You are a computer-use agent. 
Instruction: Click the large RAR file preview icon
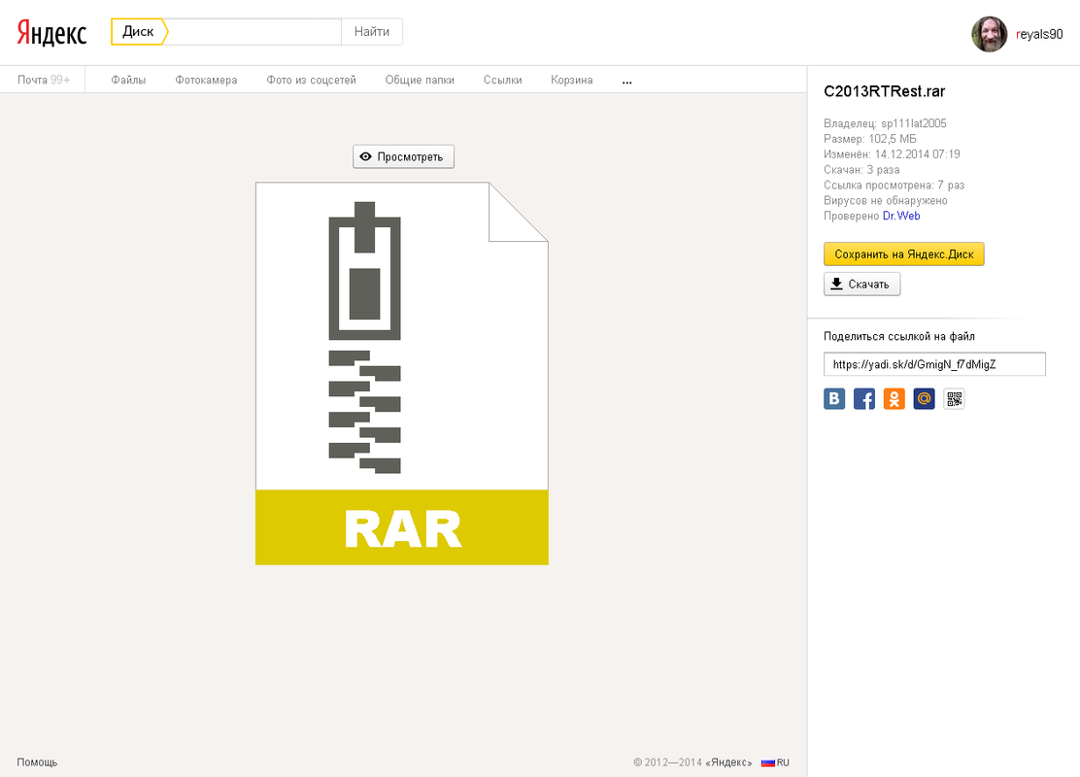coord(401,373)
